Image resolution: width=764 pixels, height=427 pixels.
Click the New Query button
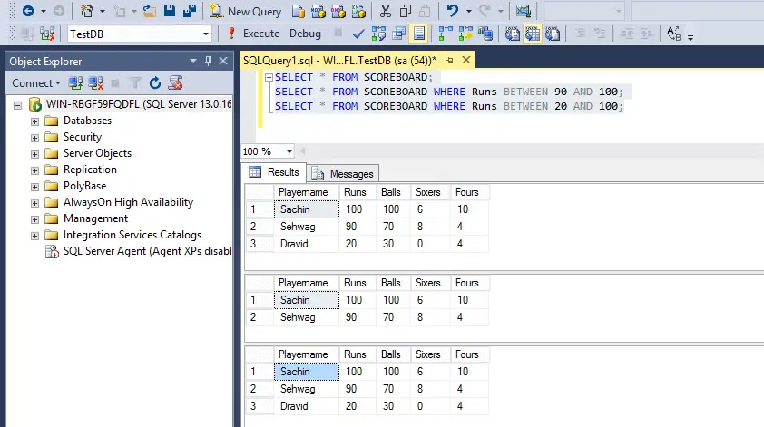(245, 11)
